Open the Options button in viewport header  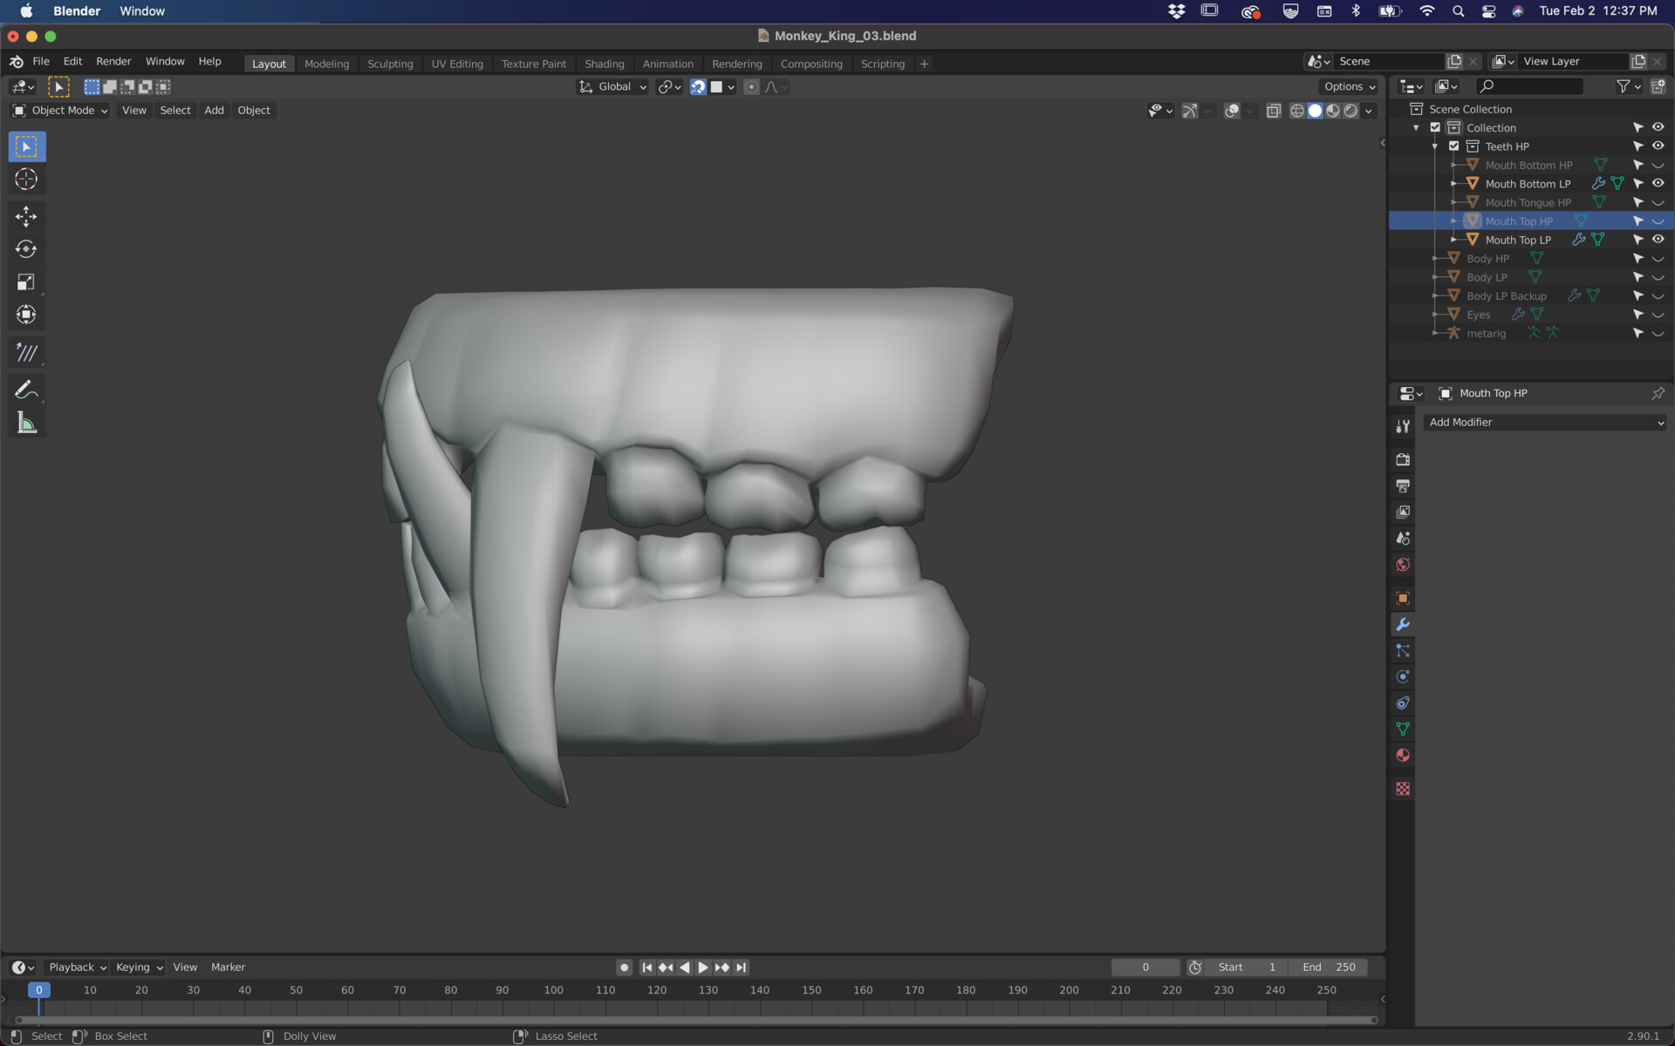tap(1349, 87)
